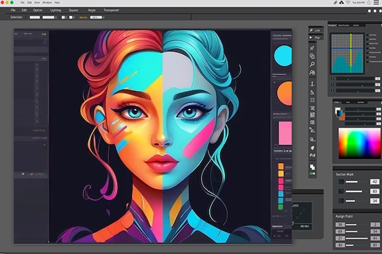Click the play triangle icon beside Play
This screenshot has width=382, height=254.
tap(311, 37)
